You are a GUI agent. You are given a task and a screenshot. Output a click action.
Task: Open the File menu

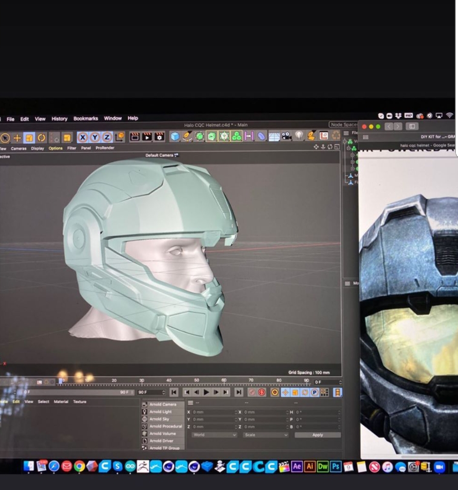[10, 119]
